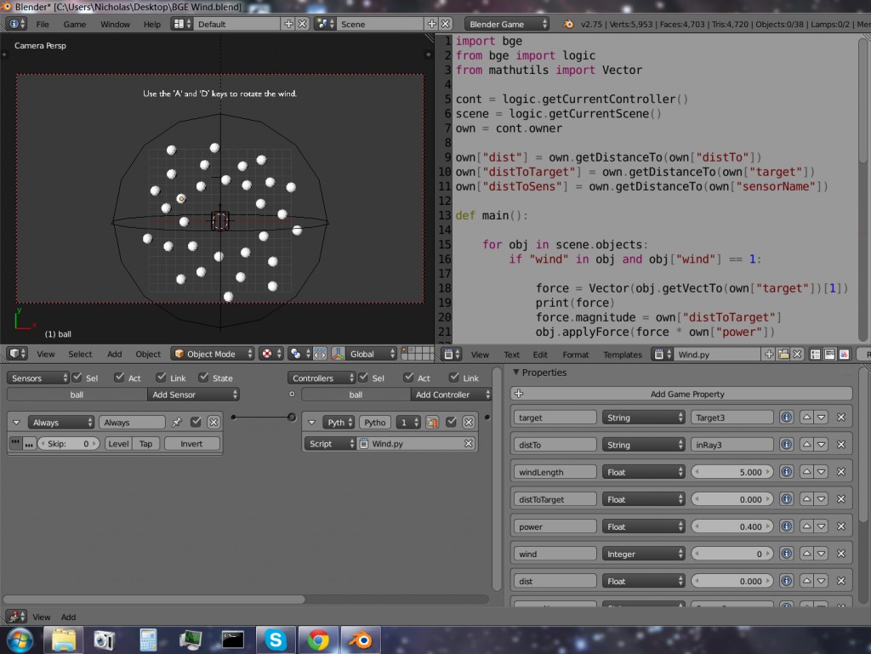The height and width of the screenshot is (654, 871).
Task: Expand the Add Sensor dropdown
Action: (x=193, y=395)
